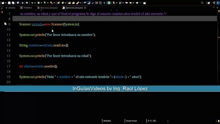Image resolution: width=220 pixels, height=124 pixels.
Task: Click the green square toolbar icon
Action: pyautogui.click(x=109, y=3)
